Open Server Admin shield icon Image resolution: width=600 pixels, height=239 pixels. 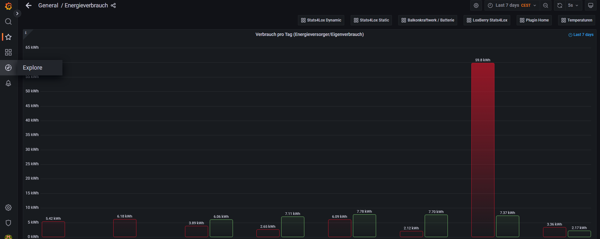[8, 223]
